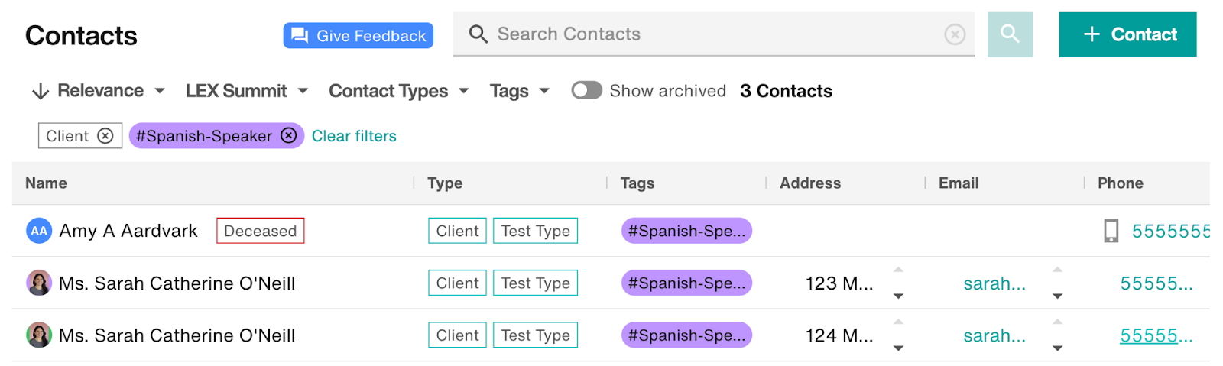Remove the Client filter chip

pos(105,136)
